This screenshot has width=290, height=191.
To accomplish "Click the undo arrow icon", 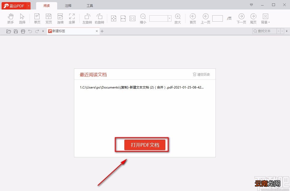I will click(x=30, y=31).
